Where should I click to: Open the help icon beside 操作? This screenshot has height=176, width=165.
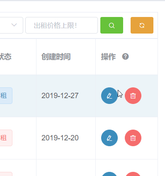point(125,57)
